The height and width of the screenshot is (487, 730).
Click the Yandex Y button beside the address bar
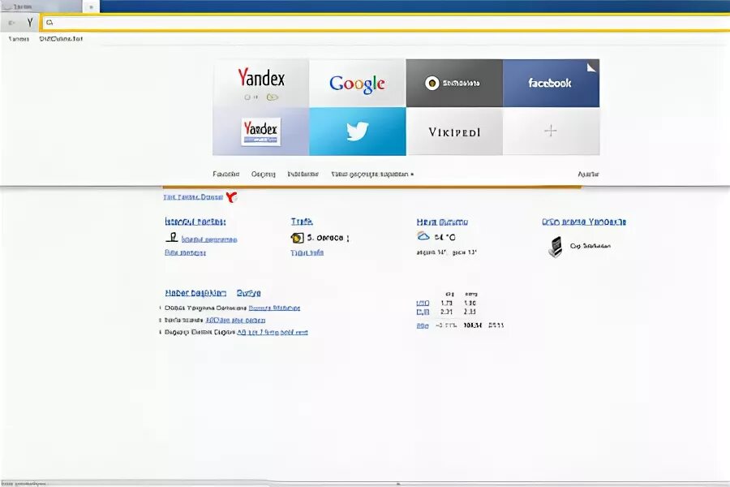click(x=30, y=23)
